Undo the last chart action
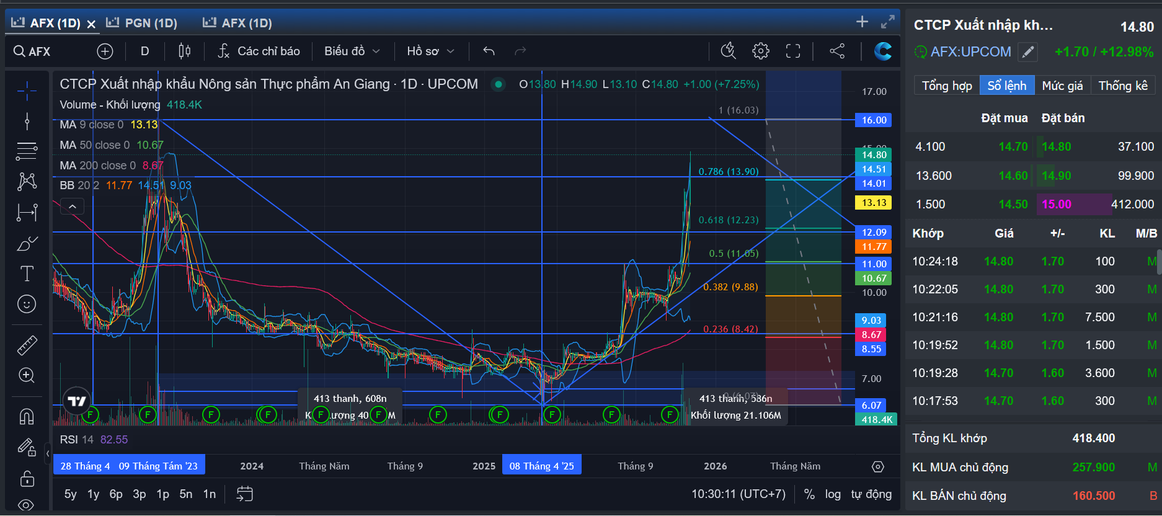 pyautogui.click(x=489, y=51)
